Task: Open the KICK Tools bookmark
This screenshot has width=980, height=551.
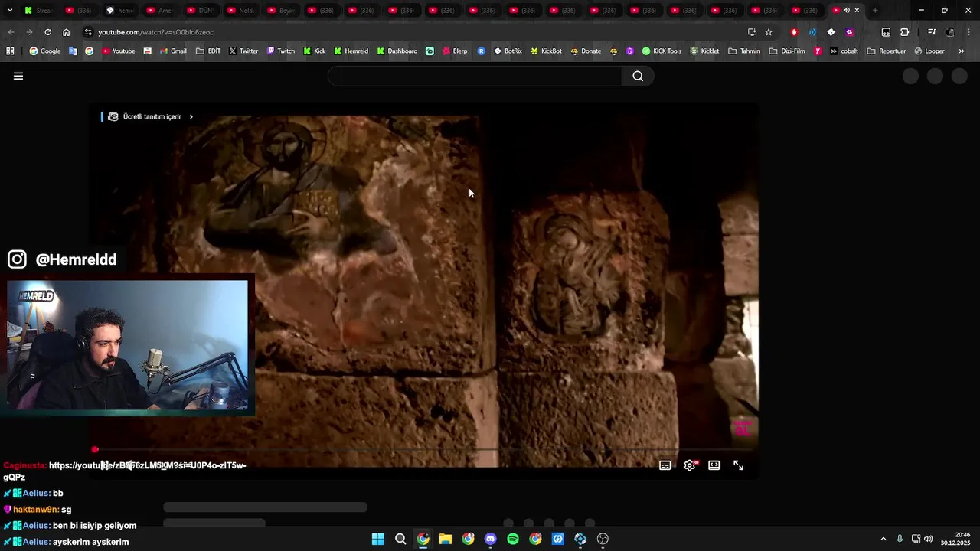Action: point(661,51)
